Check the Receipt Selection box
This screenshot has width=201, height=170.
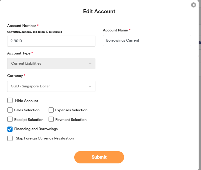tap(10, 119)
